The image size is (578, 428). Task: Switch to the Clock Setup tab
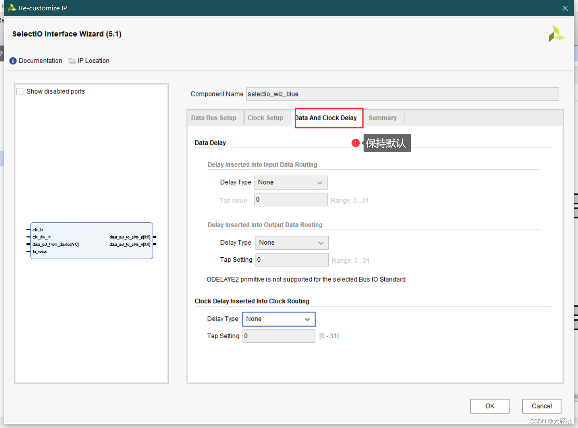(265, 118)
